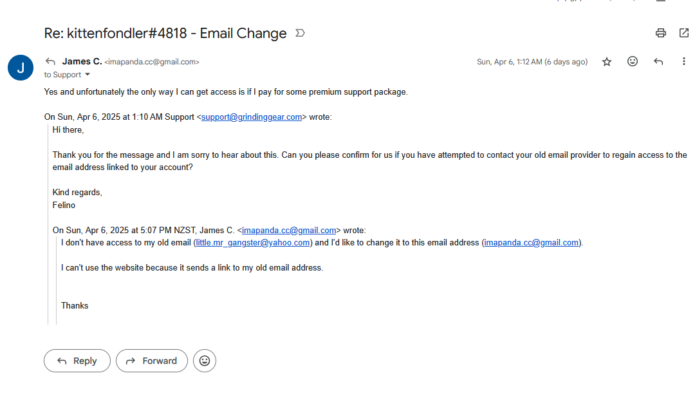The height and width of the screenshot is (400, 695).
Task: Toggle the importance marker beside subject
Action: pyautogui.click(x=300, y=33)
